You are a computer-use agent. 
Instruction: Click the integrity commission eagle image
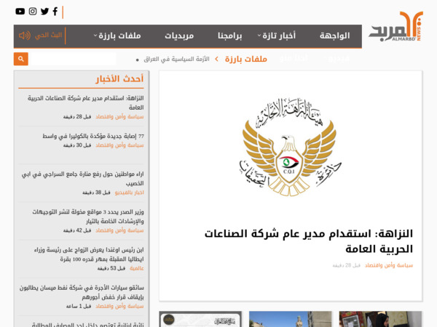click(x=291, y=147)
